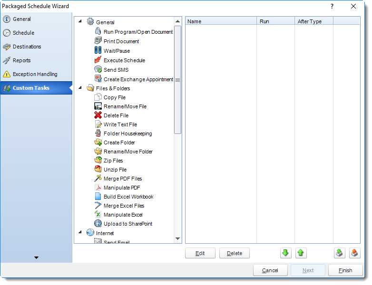This screenshot has height=285, width=372.
Task: Select the Folder Housekeeping task label
Action: click(x=127, y=133)
